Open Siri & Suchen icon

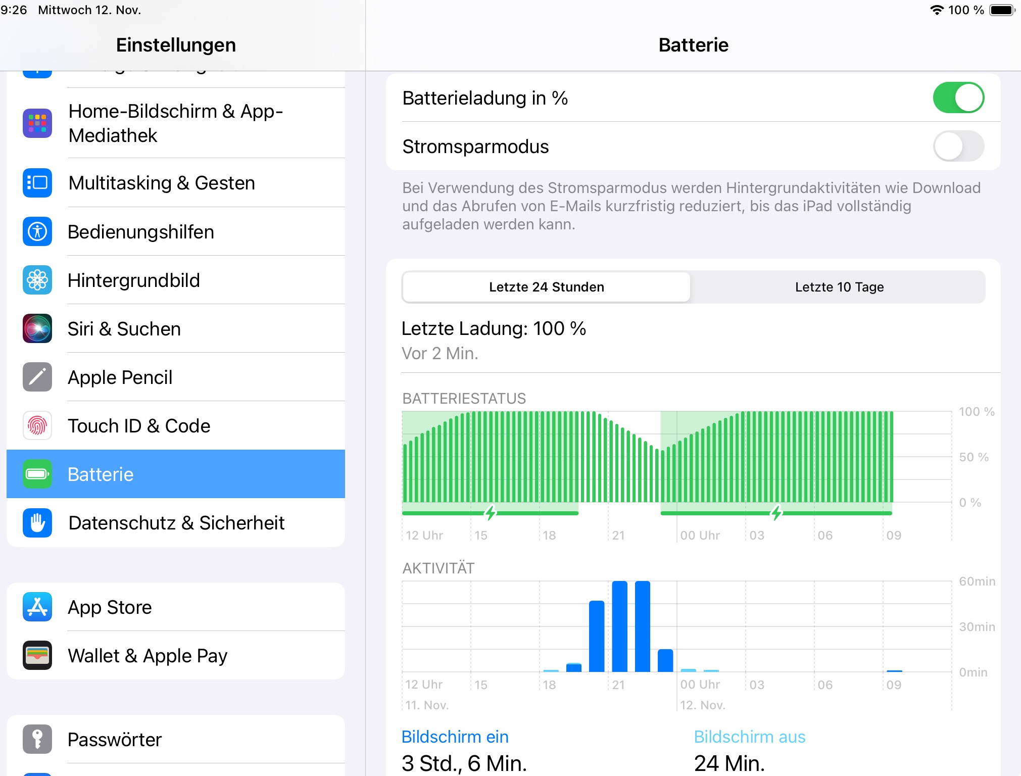37,329
